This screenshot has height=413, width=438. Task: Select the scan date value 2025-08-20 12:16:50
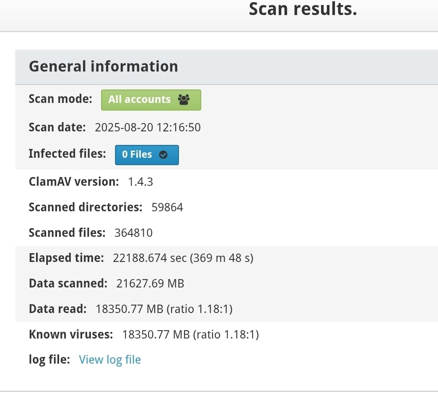[x=148, y=128]
